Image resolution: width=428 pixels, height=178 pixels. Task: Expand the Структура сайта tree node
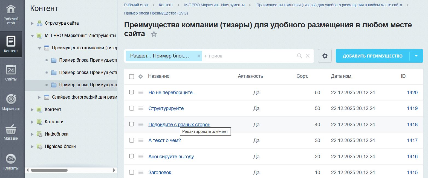pyautogui.click(x=33, y=23)
